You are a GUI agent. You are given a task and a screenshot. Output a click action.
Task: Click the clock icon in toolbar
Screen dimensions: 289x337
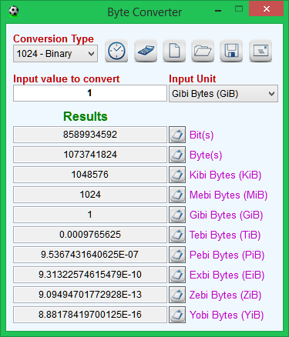[x=116, y=51]
